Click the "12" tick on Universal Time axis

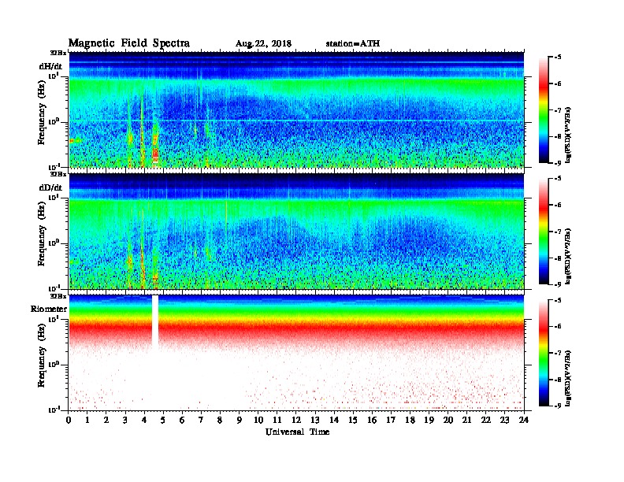tap(296, 420)
